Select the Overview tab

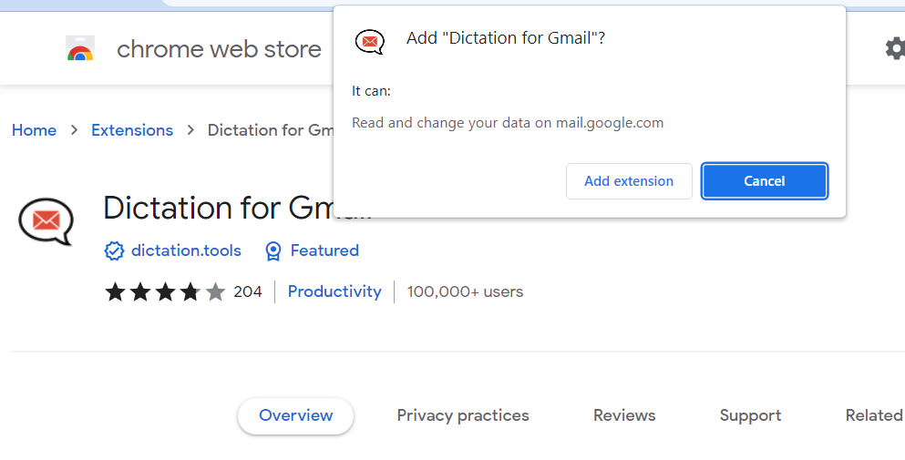pos(295,415)
